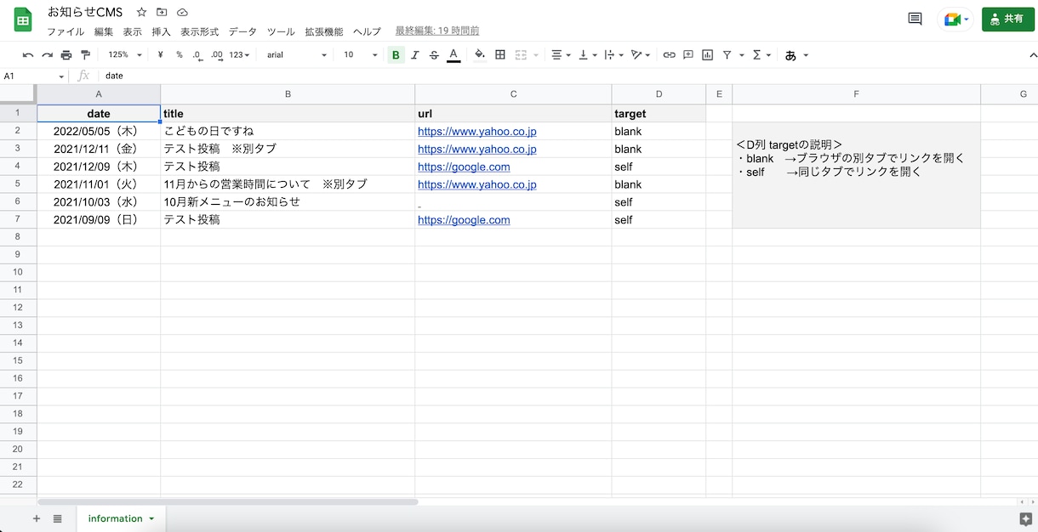
Task: Open the functions Σ dropdown
Action: click(x=761, y=55)
